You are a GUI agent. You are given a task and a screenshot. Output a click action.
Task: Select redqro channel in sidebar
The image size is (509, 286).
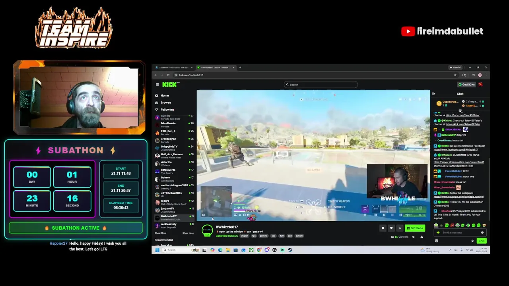[x=174, y=202]
